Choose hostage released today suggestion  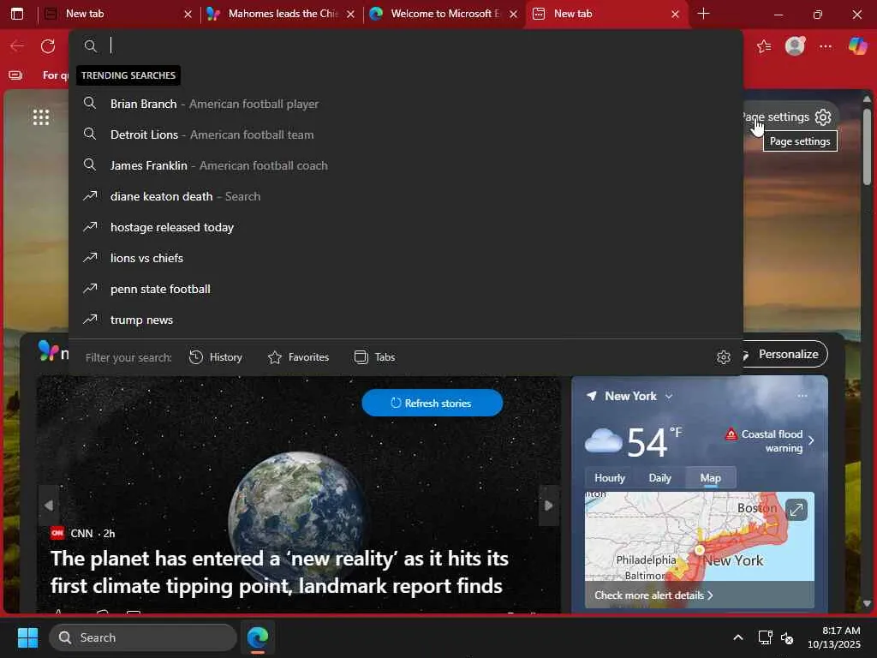[405, 227]
